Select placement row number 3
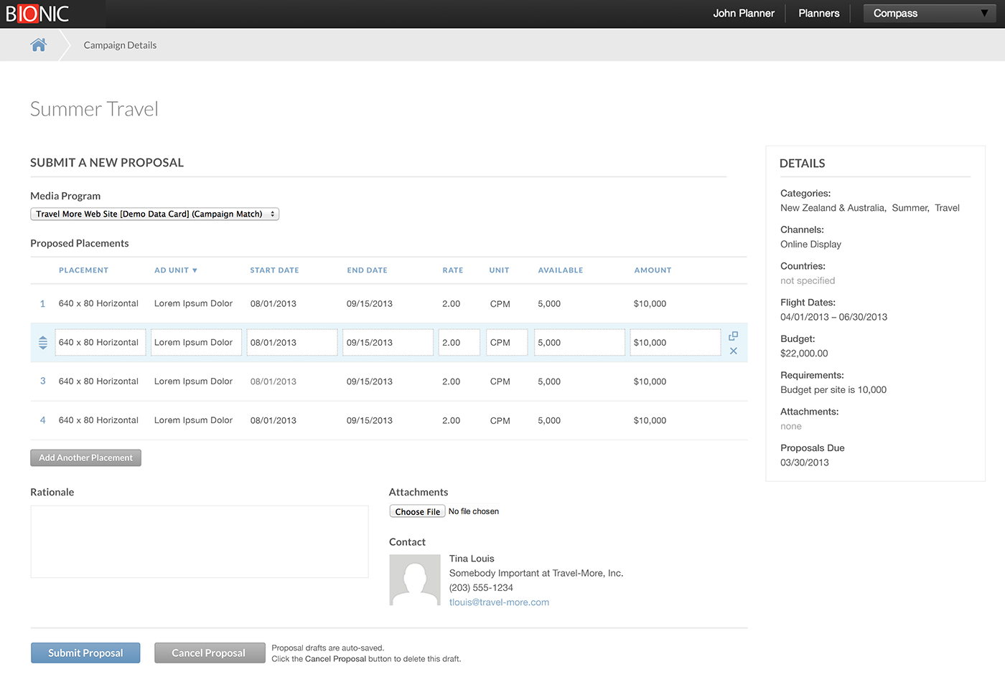The height and width of the screenshot is (692, 1005). pos(43,381)
